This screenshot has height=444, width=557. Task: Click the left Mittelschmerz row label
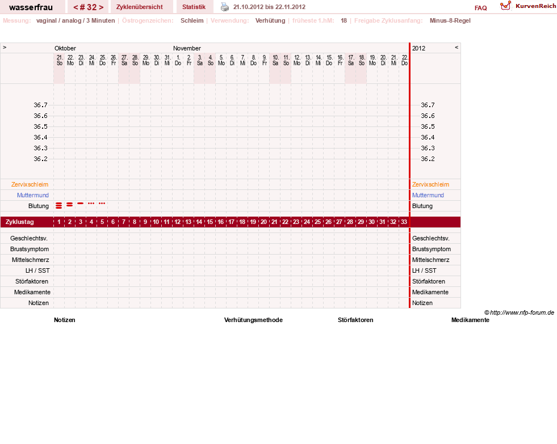[x=30, y=260]
